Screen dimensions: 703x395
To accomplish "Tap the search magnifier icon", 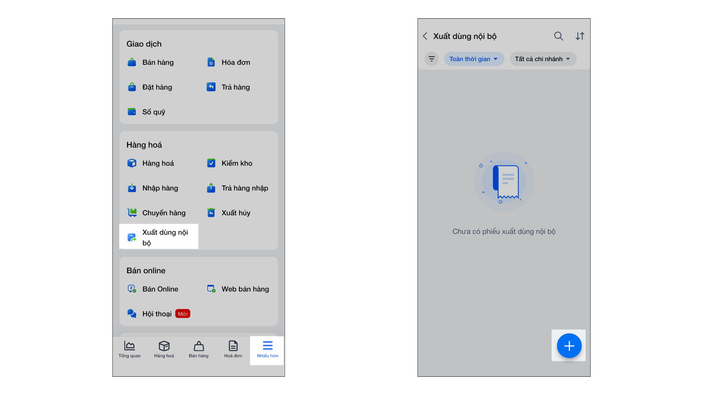I will click(x=558, y=36).
